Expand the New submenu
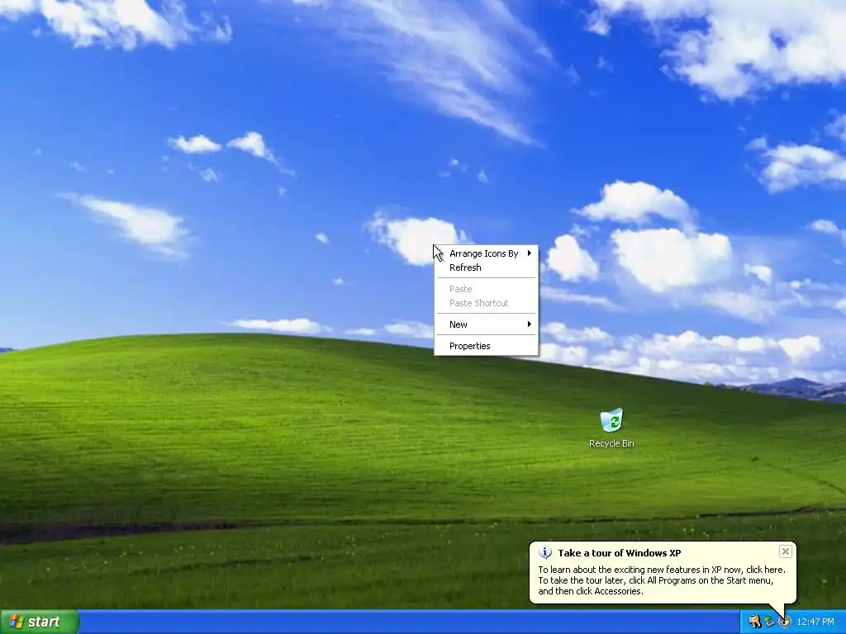The height and width of the screenshot is (634, 846). click(486, 324)
